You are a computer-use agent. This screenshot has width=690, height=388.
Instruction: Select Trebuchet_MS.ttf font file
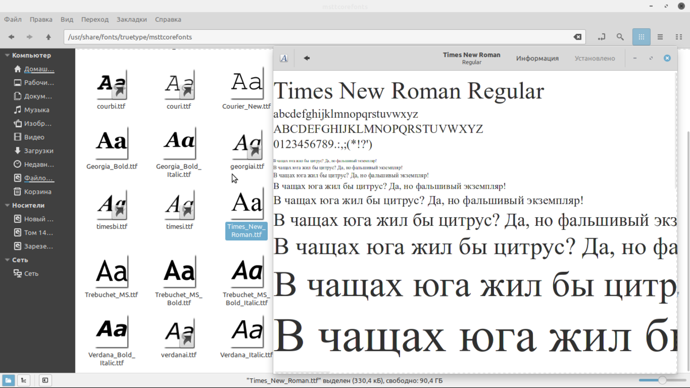point(112,278)
